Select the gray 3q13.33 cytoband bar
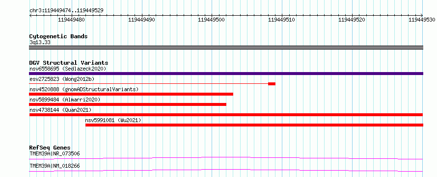This screenshot has height=177, width=437. (x=226, y=48)
